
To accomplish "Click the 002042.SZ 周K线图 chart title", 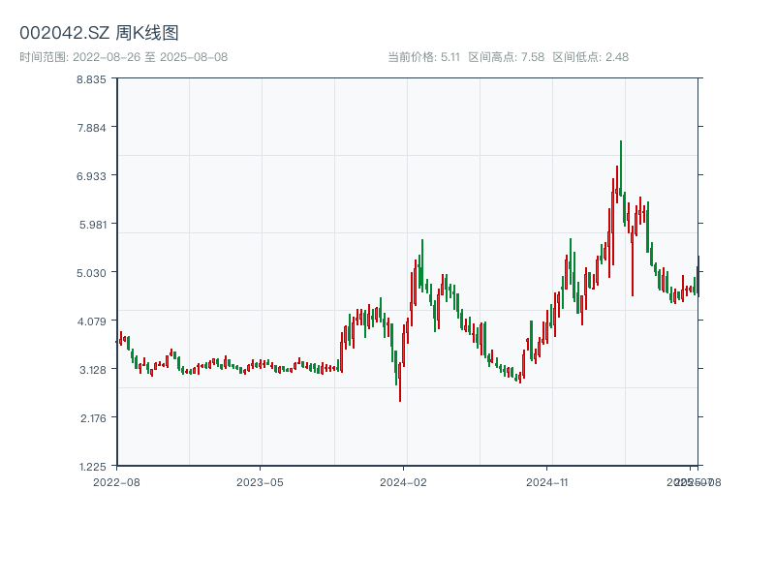I will tap(99, 34).
